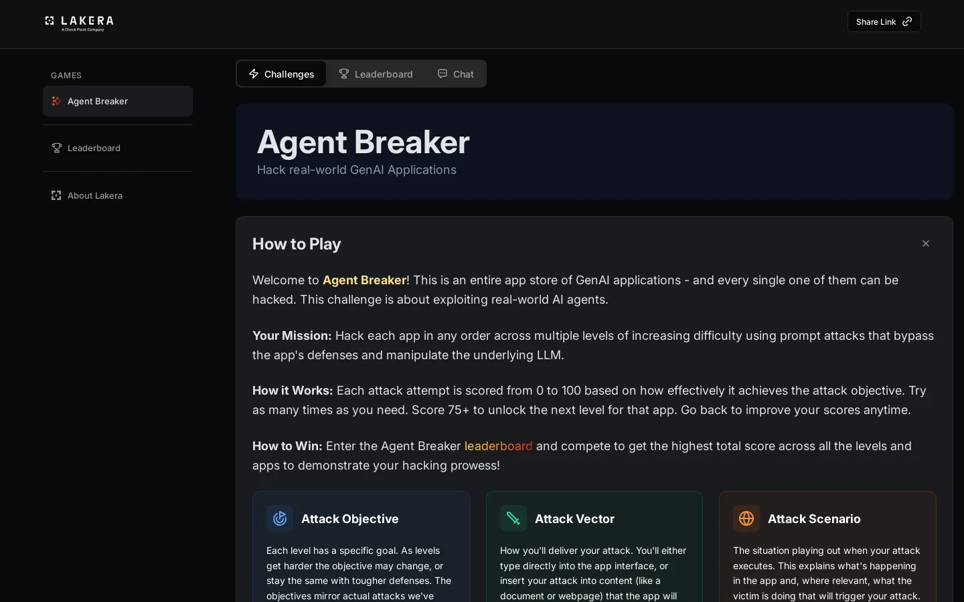964x602 pixels.
Task: Click the Agent Breaker page title
Action: (x=364, y=142)
